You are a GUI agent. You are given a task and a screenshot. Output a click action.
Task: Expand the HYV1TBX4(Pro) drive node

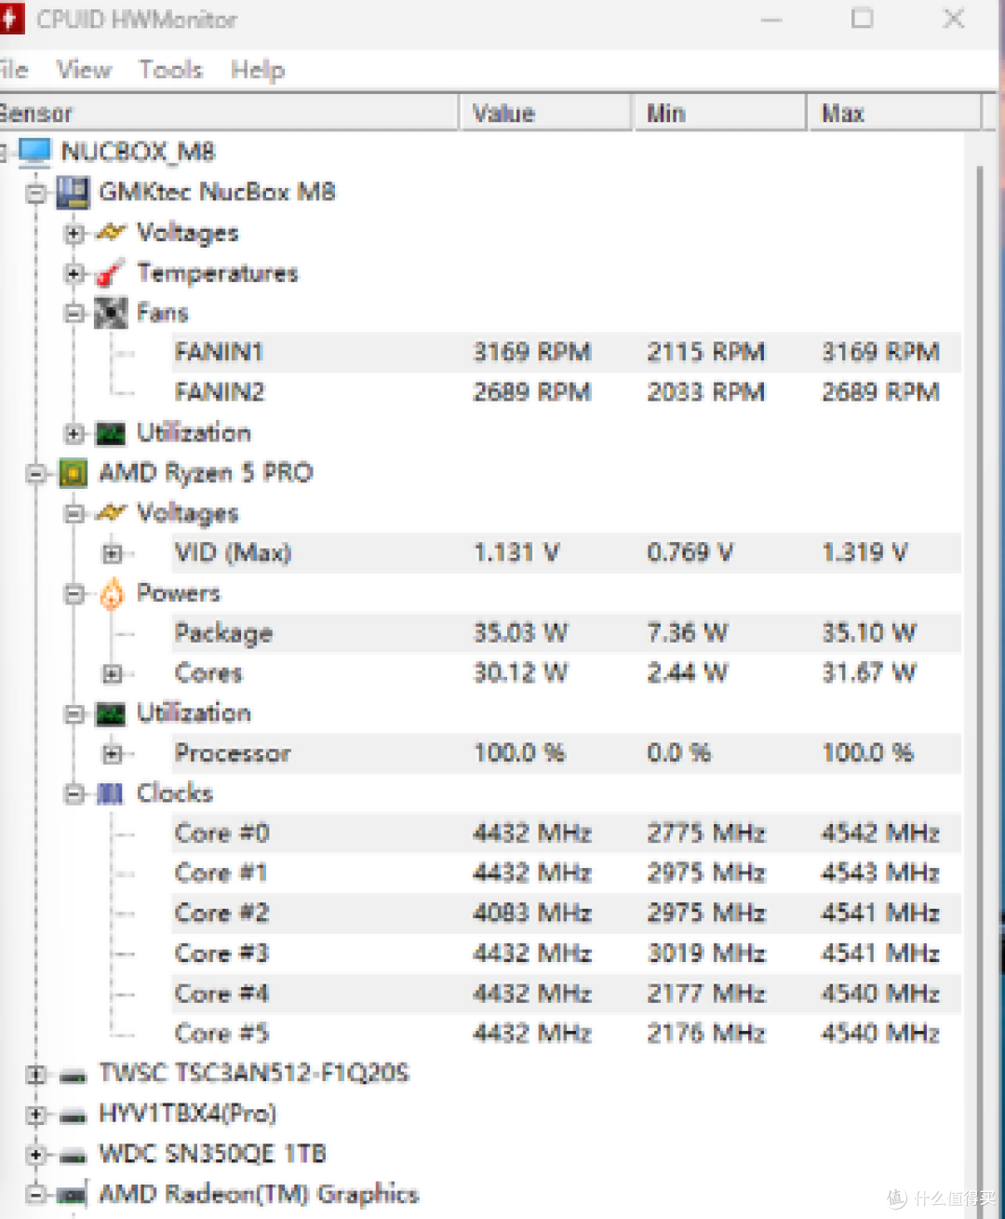tap(36, 1115)
